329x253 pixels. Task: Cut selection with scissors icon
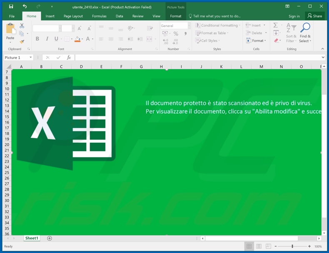tap(22, 25)
